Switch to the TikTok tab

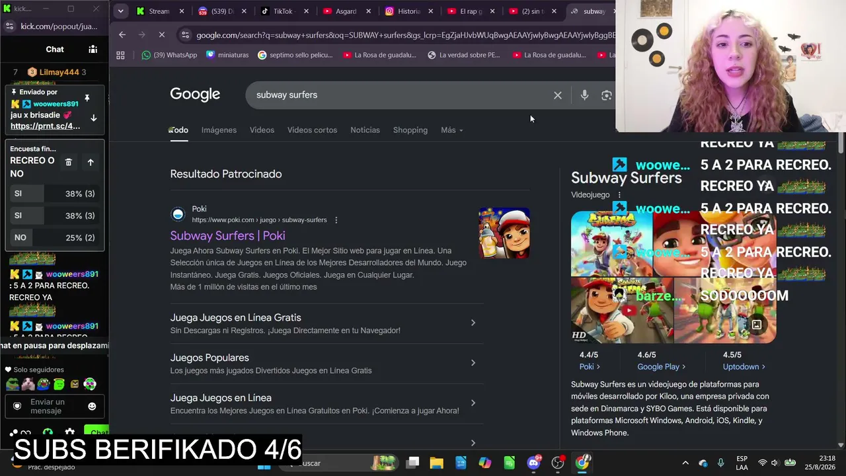click(282, 11)
